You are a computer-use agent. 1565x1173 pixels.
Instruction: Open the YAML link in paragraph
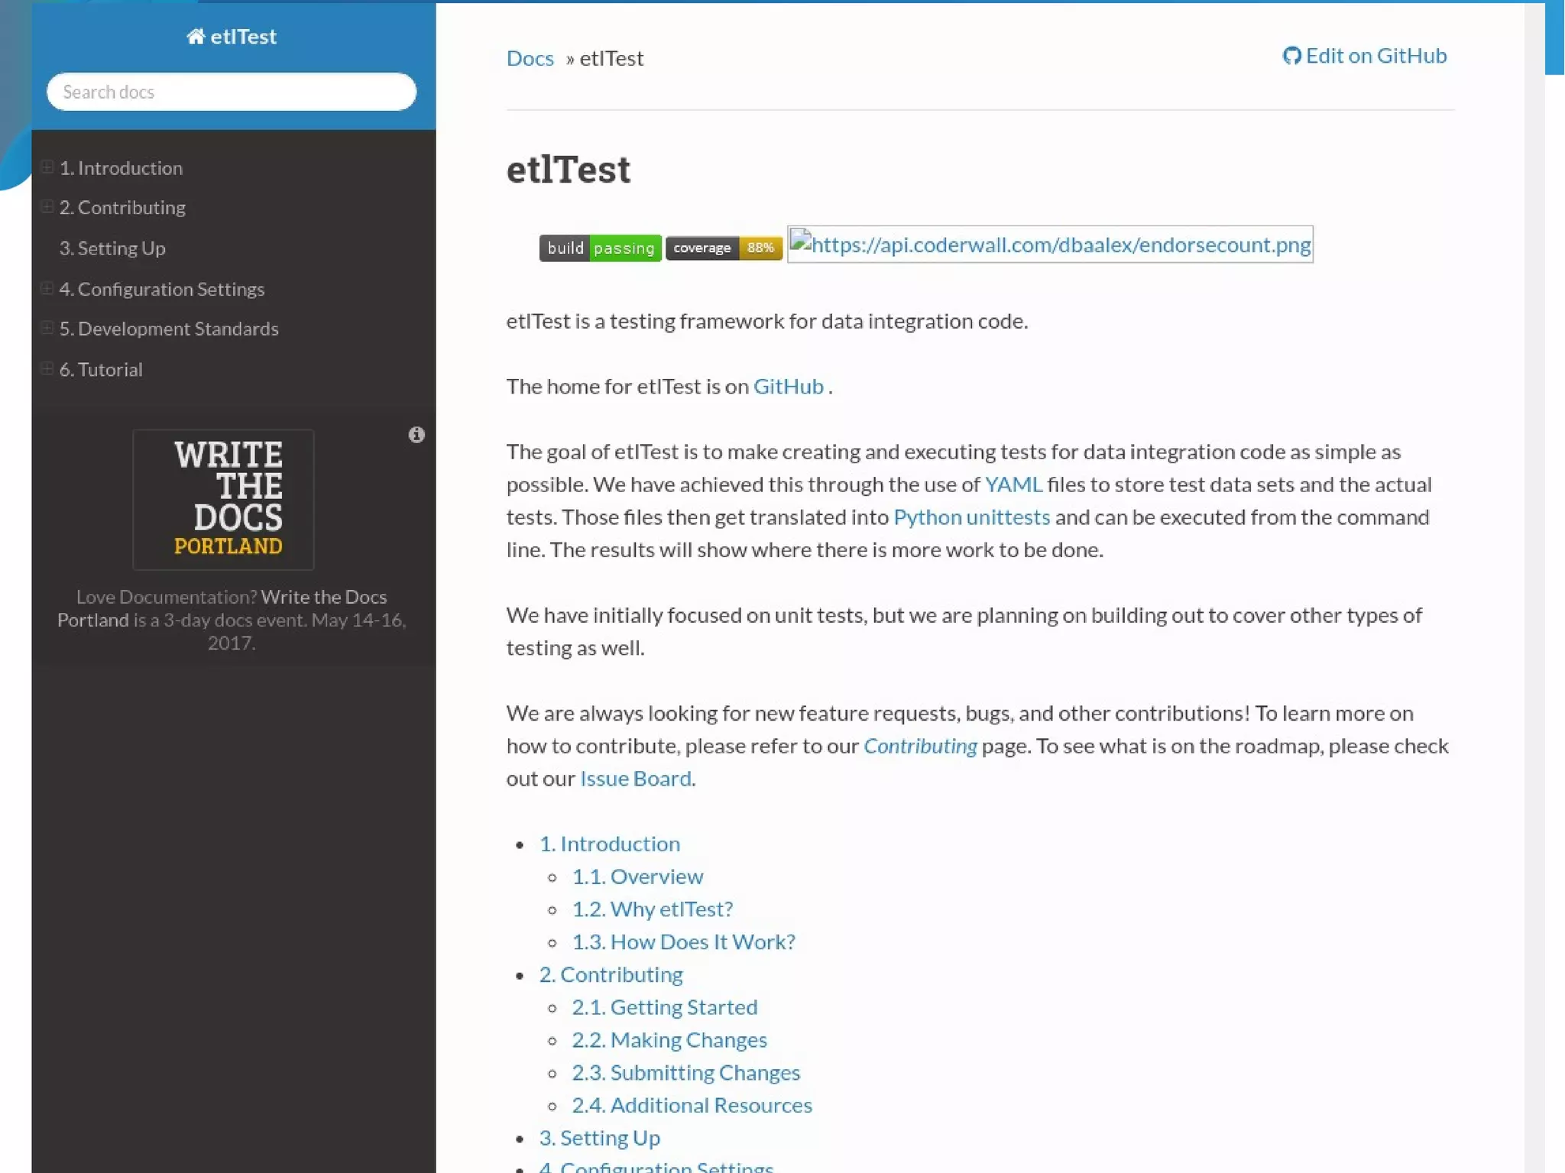pyautogui.click(x=1013, y=484)
